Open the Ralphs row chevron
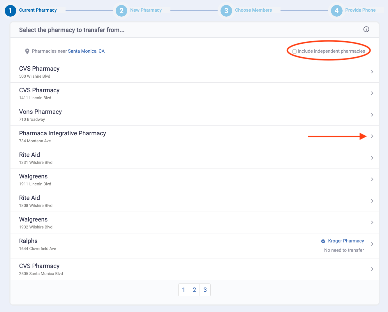The width and height of the screenshot is (388, 312). click(372, 244)
